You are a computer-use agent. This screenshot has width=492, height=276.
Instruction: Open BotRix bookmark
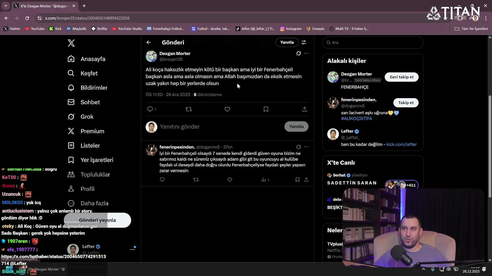pyautogui.click(x=99, y=29)
